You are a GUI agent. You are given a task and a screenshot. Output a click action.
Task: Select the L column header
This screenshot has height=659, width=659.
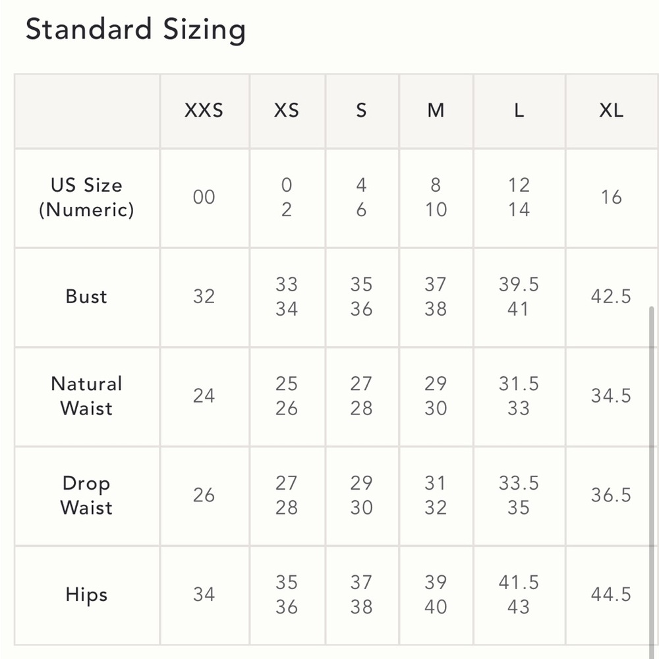pos(519,110)
